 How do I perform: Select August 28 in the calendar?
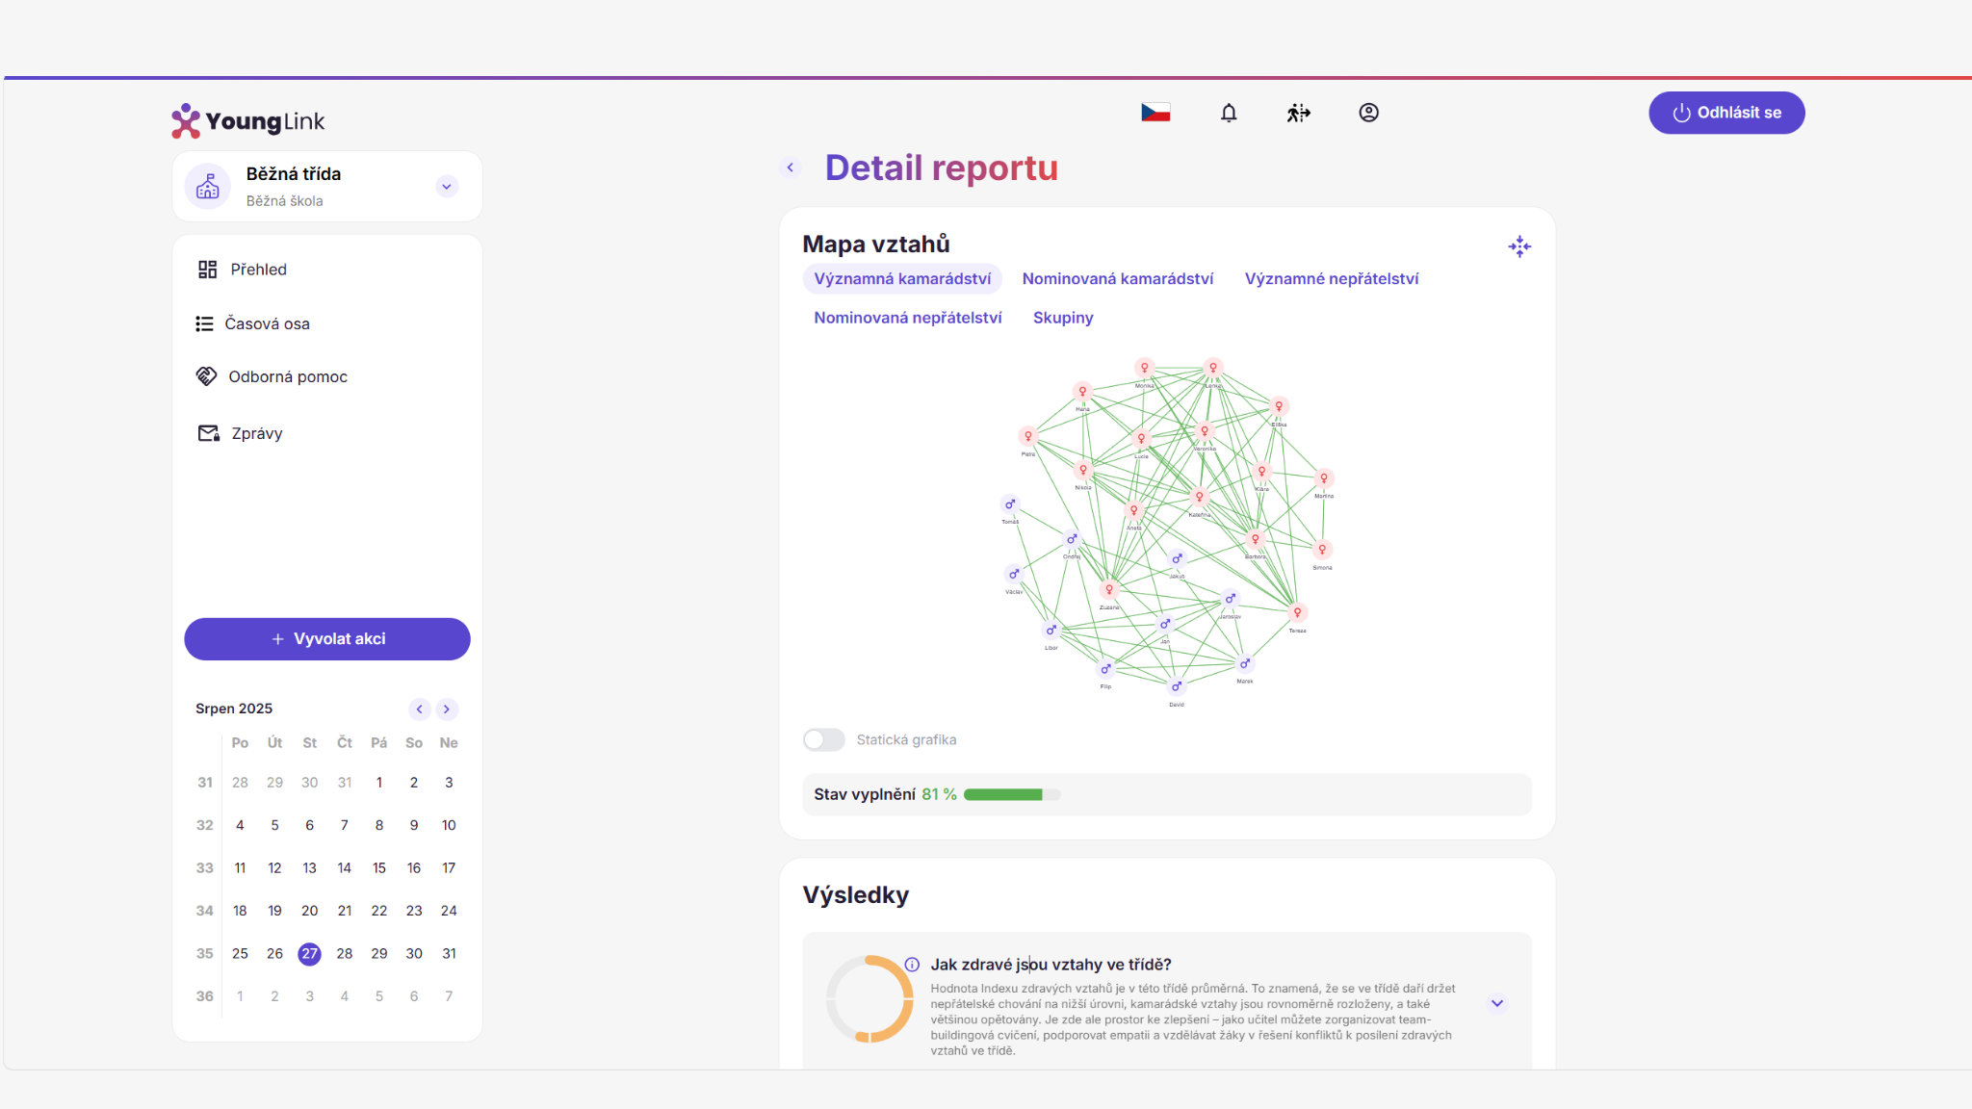[x=345, y=954]
